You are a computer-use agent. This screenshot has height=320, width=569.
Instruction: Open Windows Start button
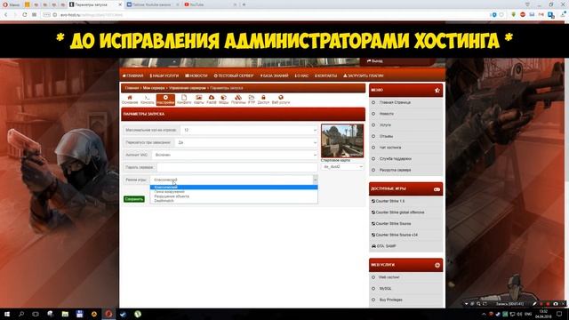[6, 314]
